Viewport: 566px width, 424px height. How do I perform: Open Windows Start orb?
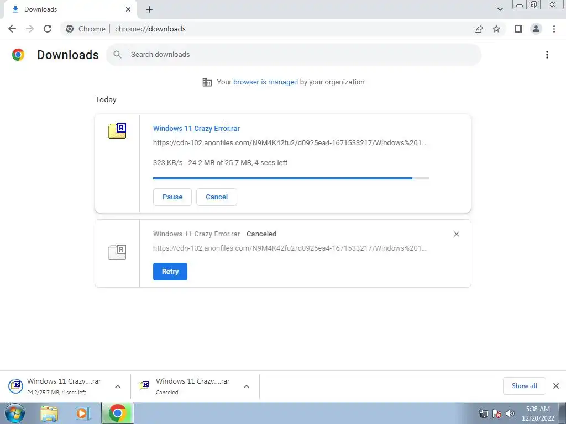coord(14,413)
